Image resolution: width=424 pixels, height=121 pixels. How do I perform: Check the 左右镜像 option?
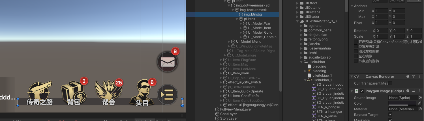pyautogui.click(x=356, y=56)
